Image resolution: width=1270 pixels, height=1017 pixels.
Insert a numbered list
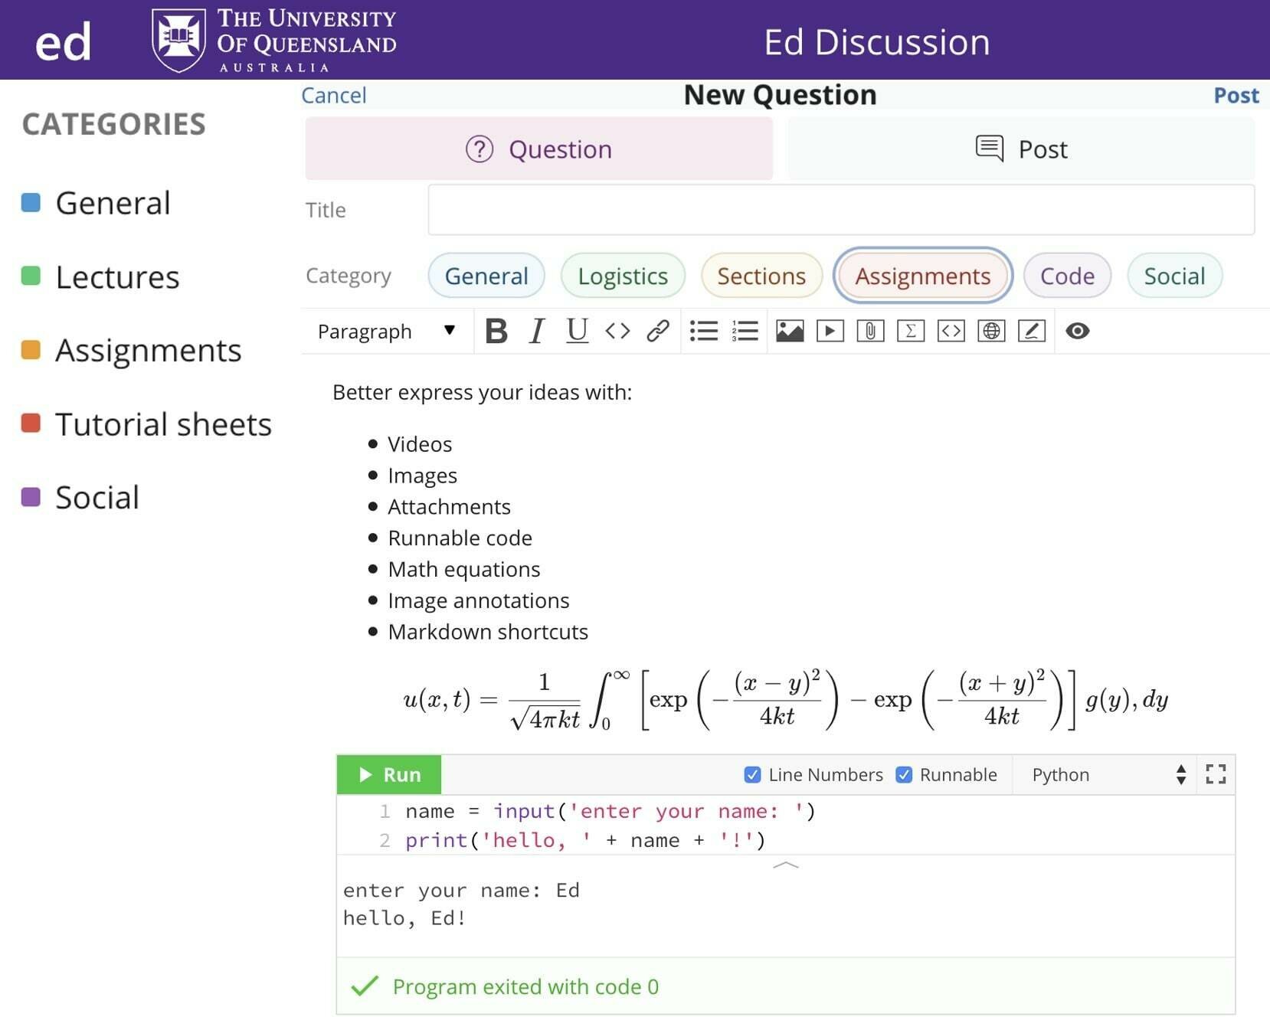745,332
